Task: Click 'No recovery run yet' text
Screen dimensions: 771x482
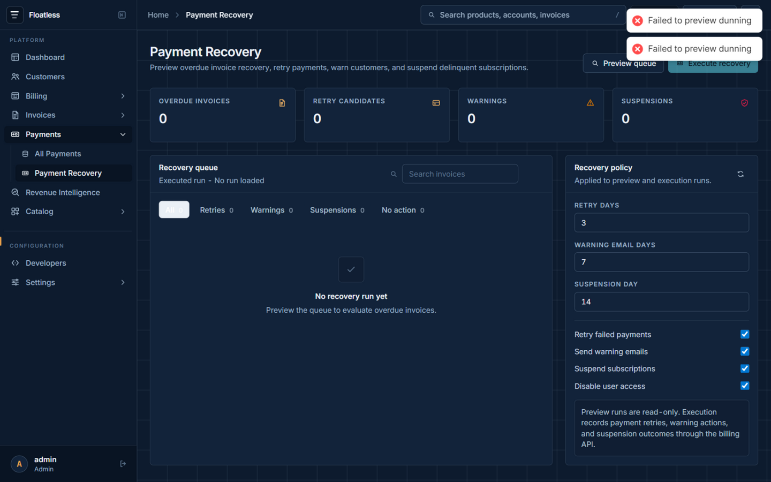Action: click(x=351, y=296)
